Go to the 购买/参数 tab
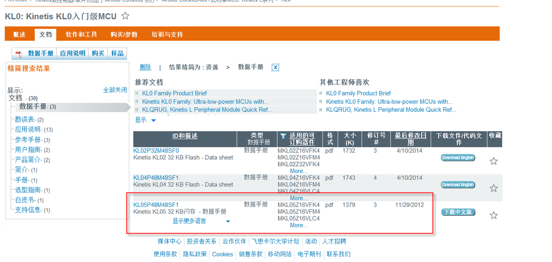Image resolution: width=552 pixels, height=262 pixels. tap(124, 34)
